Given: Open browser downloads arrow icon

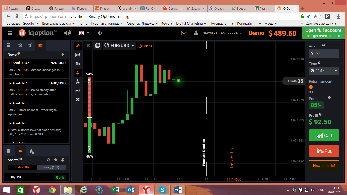Looking at the screenshot, I should click(339, 16).
